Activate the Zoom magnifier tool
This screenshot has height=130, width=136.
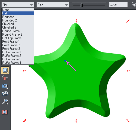coord(5,101)
